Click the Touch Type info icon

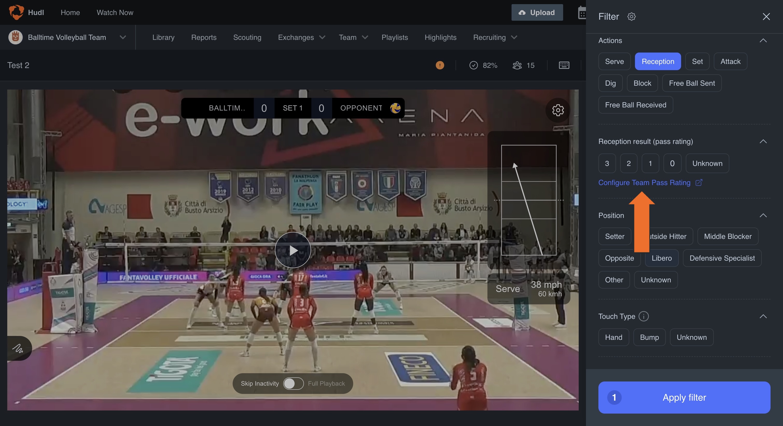[x=644, y=316]
